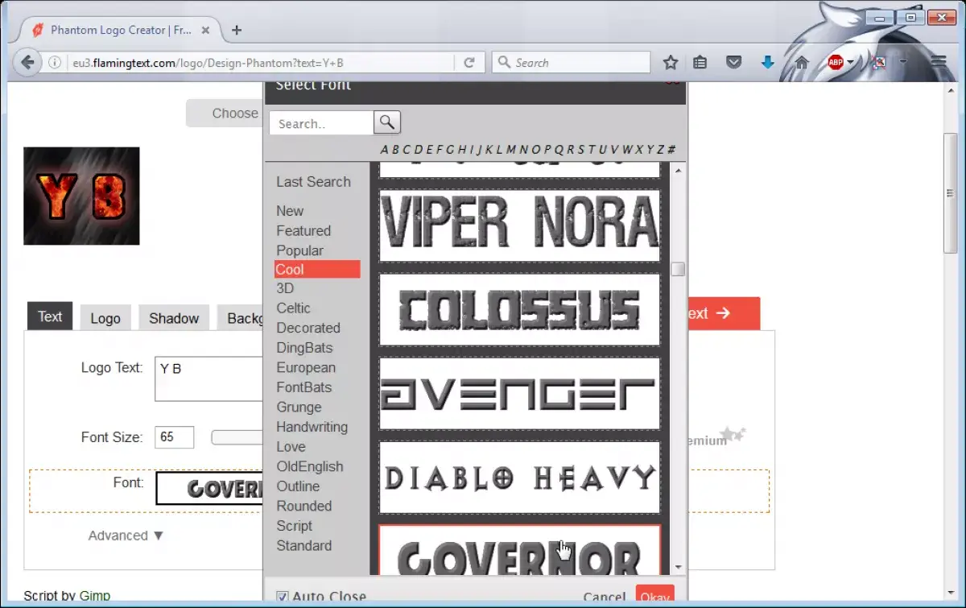Select the Rounded font category
Screen dimensions: 966x608
(x=304, y=506)
